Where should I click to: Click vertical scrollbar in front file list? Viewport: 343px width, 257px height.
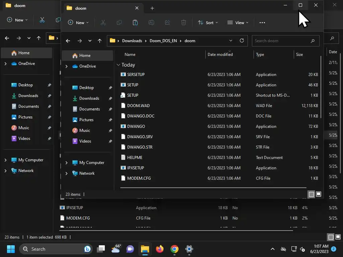321,87
